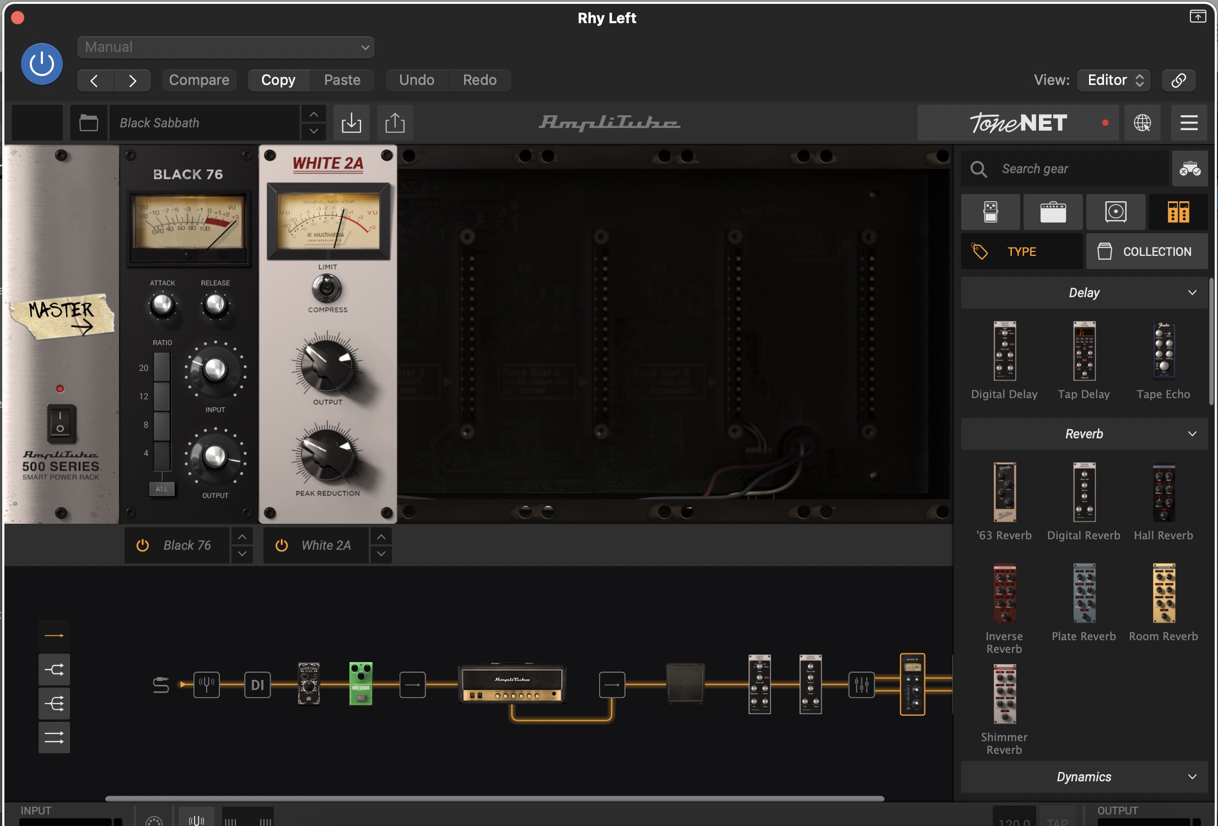Select the single series routing icon
The image size is (1218, 826).
54,636
